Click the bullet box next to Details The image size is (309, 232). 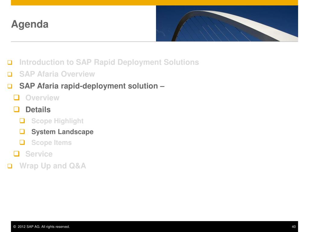click(x=17, y=109)
